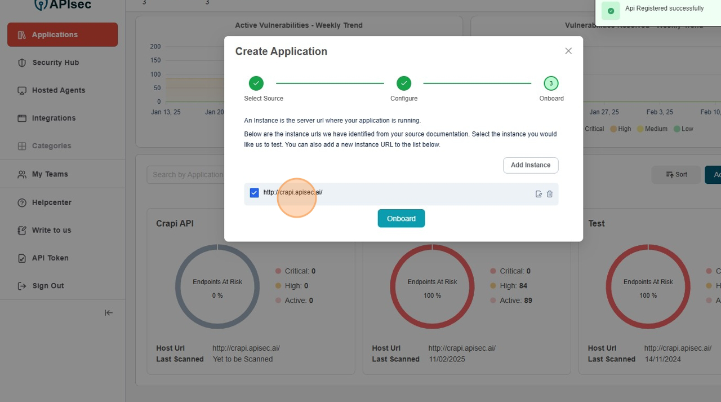Image resolution: width=721 pixels, height=402 pixels.
Task: Collapse the sidebar with arrow icon
Action: pyautogui.click(x=109, y=313)
